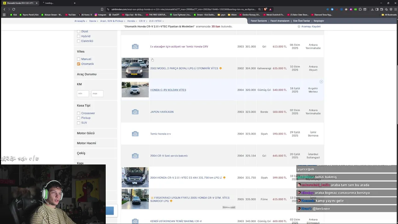This screenshot has height=224, width=398.
Task: Close the Otomatik Honda CR-V tab
Action: (x=36, y=3)
